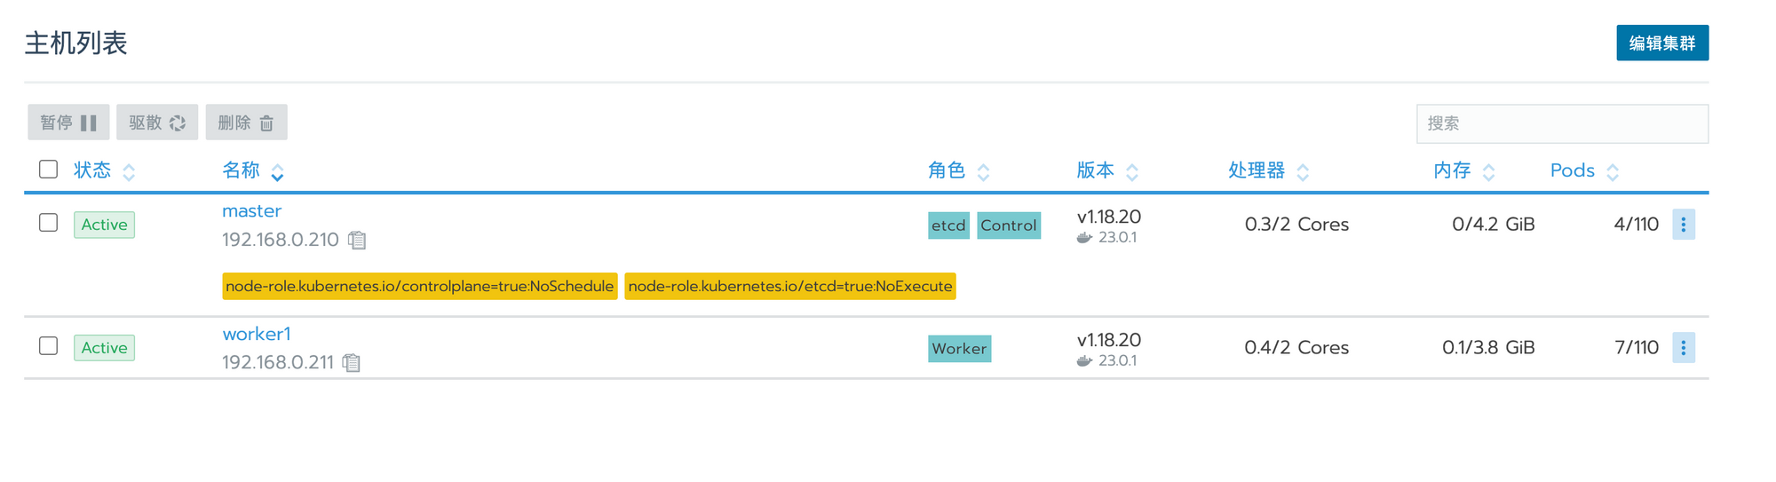Copy the master IP address 192.168.0.210

coord(357,240)
